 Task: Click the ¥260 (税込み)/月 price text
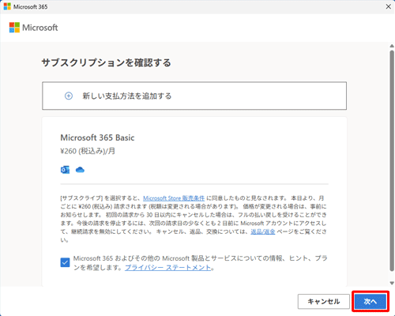coord(88,151)
